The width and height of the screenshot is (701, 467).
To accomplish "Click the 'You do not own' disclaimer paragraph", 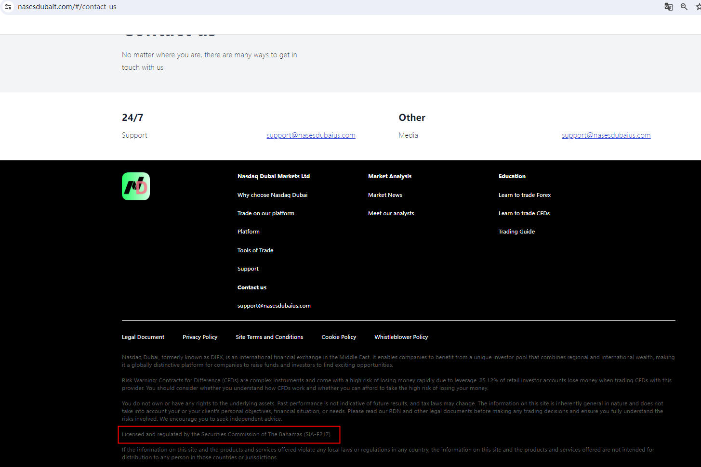I will 393,411.
